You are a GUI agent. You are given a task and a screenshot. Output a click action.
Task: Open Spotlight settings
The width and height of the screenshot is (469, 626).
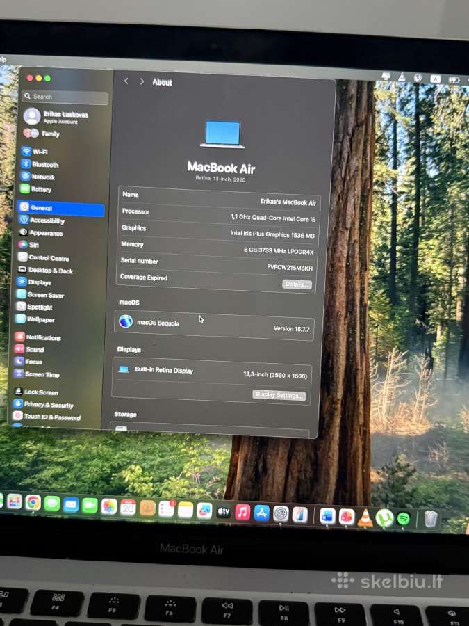click(x=34, y=307)
